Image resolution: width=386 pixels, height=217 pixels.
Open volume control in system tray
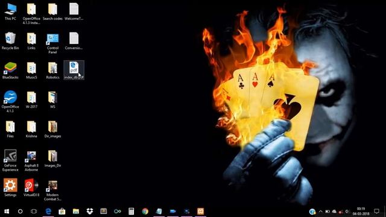click(x=347, y=212)
